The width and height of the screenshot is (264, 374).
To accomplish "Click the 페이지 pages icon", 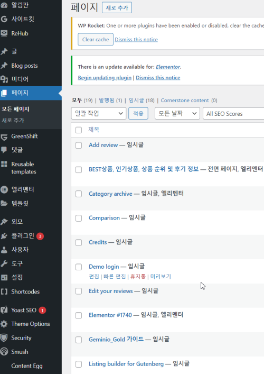I will (4, 93).
